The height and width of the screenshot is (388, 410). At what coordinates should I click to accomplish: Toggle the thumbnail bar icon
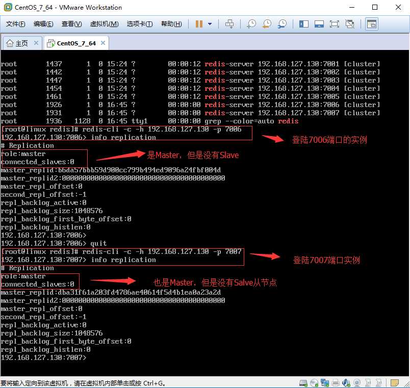coord(319,24)
